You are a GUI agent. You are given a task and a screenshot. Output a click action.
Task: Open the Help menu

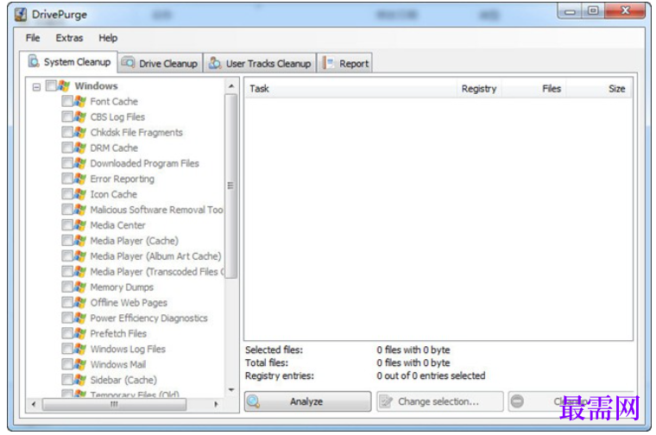(108, 38)
